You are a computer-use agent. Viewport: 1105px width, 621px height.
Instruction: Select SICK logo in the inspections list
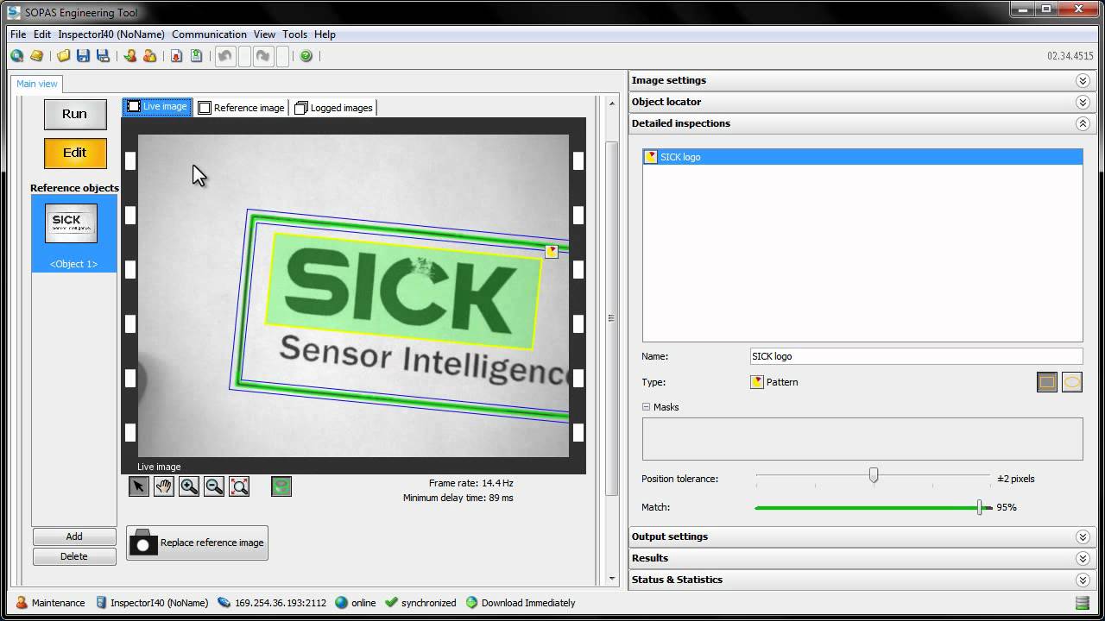862,157
